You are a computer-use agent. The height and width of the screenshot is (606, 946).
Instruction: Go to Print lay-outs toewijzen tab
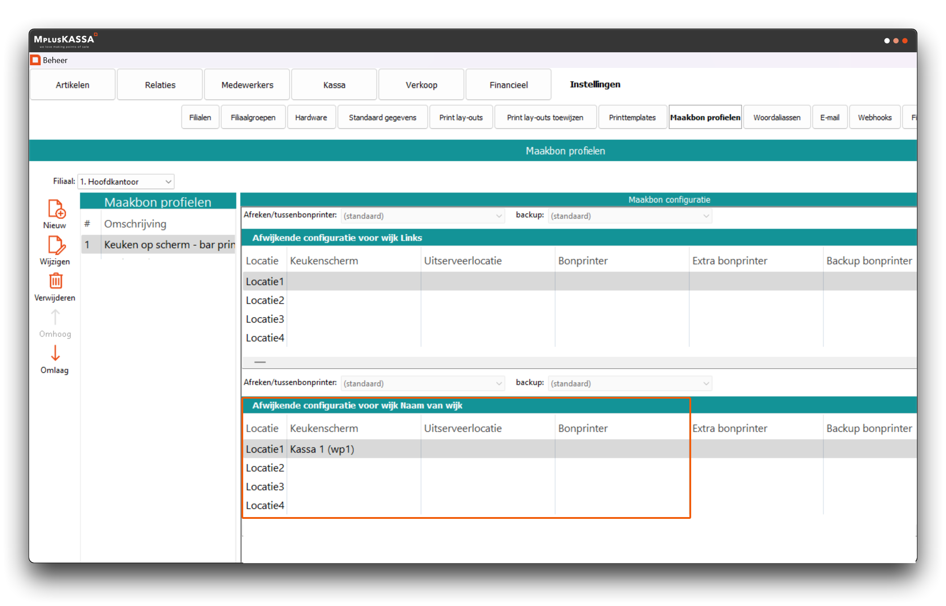[545, 118]
